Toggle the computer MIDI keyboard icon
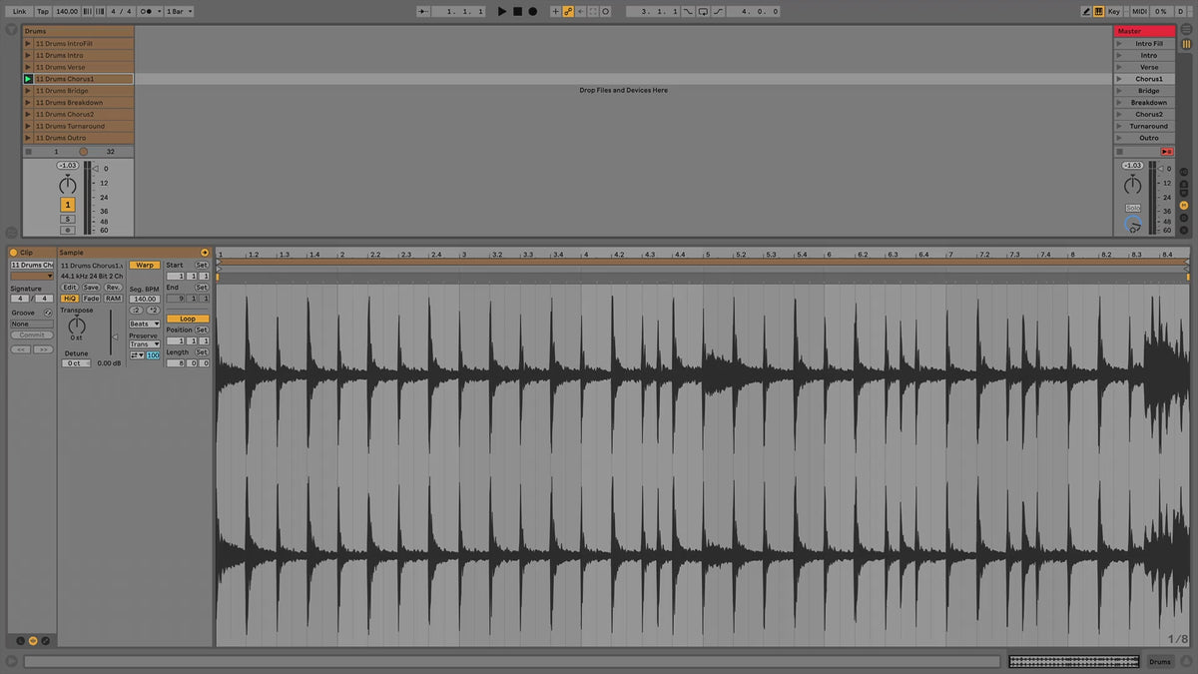The image size is (1198, 674). (1099, 11)
